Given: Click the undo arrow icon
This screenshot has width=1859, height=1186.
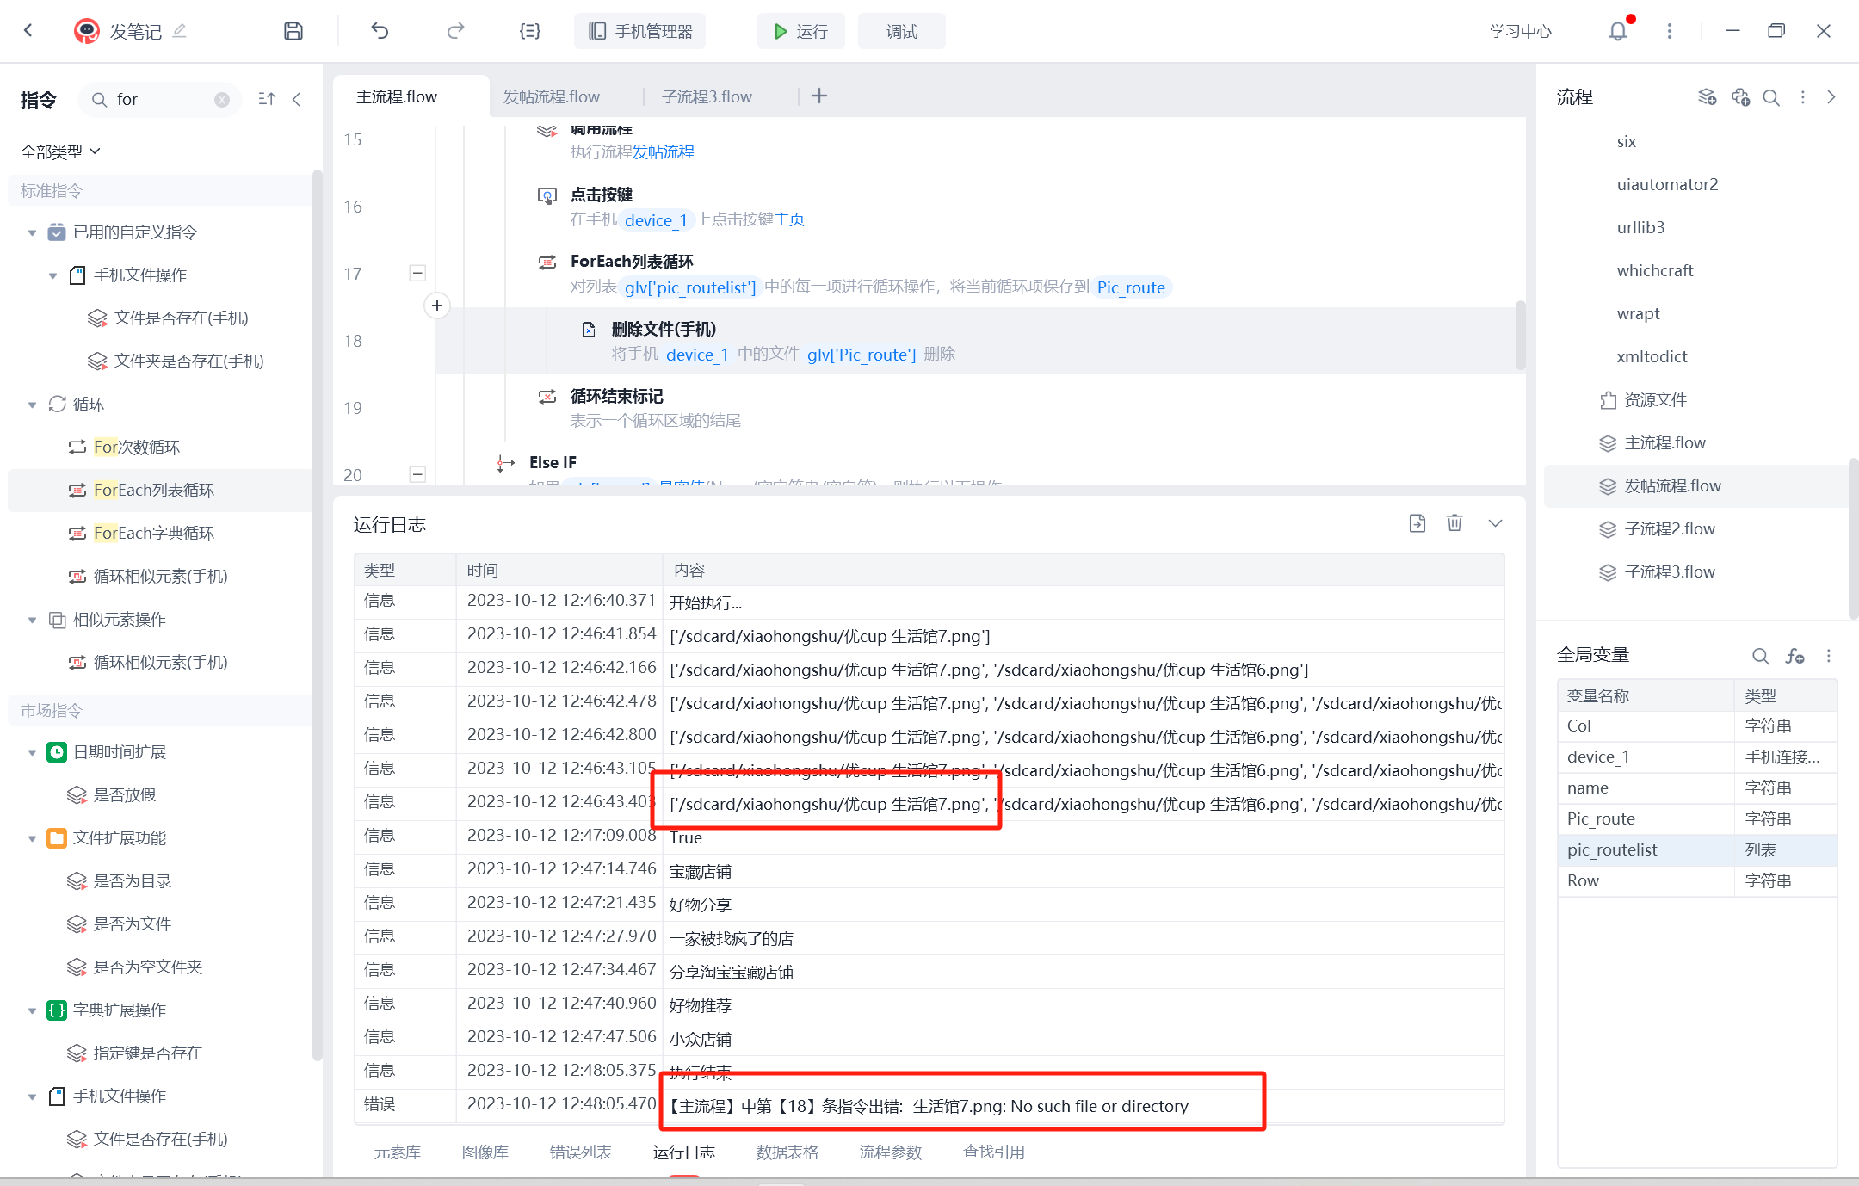Looking at the screenshot, I should point(380,31).
